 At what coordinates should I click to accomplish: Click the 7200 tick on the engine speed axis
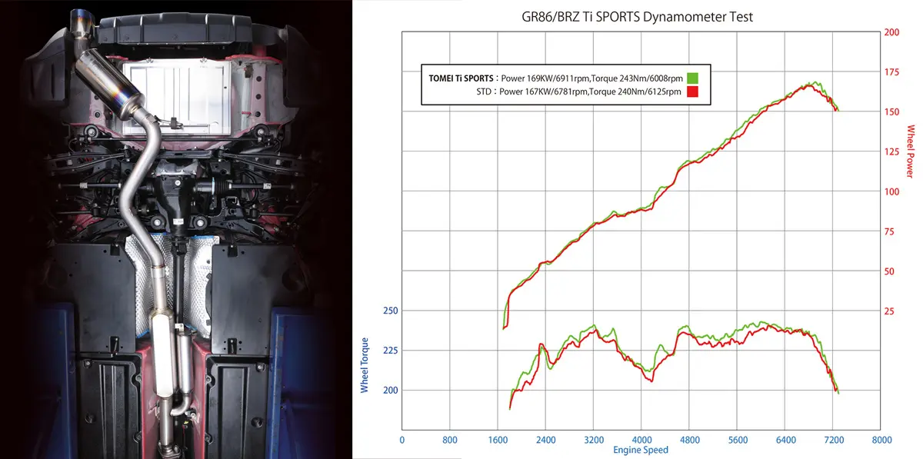[834, 441]
